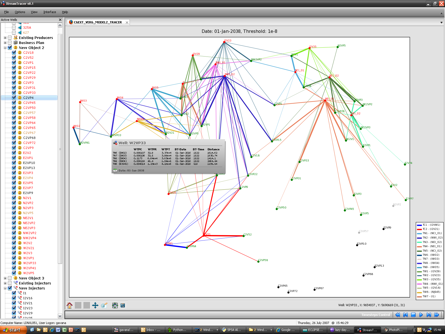Open the Options menu

(20, 12)
